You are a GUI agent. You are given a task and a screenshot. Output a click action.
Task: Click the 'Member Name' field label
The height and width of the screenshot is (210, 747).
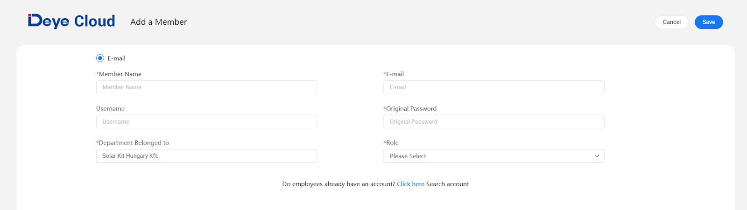tap(120, 74)
